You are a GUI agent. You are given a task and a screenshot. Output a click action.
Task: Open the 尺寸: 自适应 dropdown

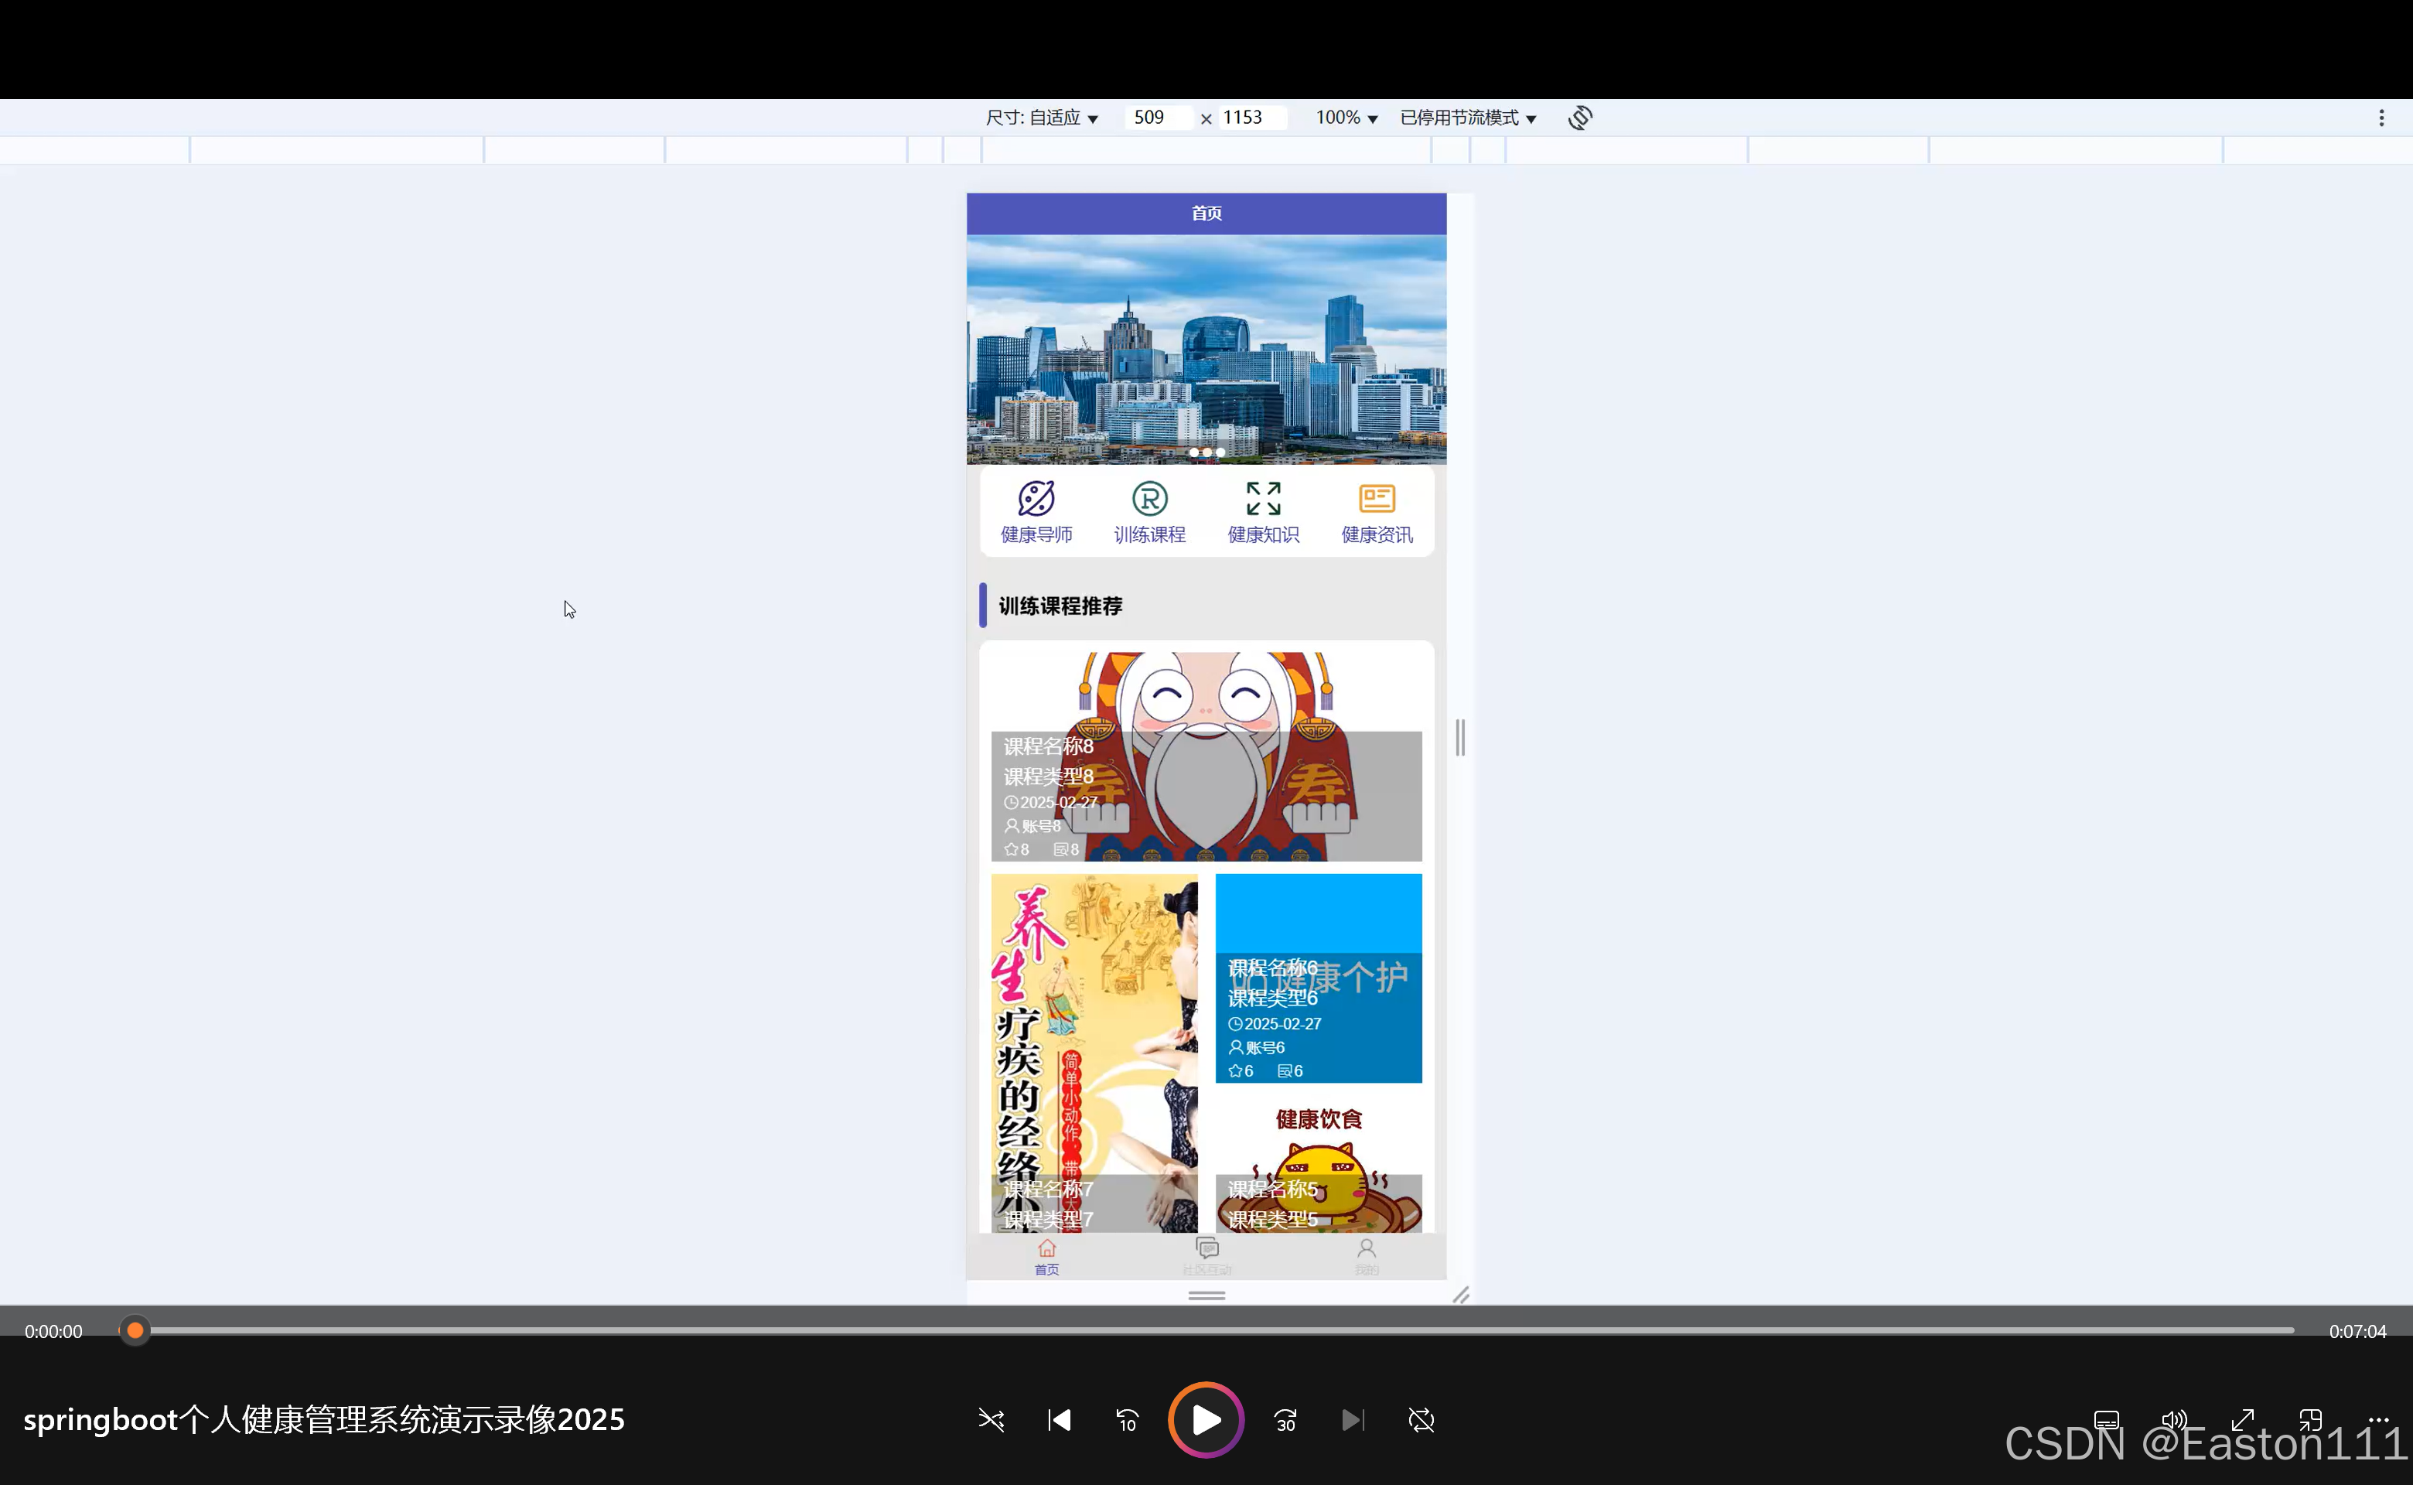(1042, 118)
